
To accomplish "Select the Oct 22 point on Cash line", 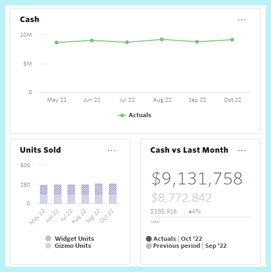I will coord(232,40).
